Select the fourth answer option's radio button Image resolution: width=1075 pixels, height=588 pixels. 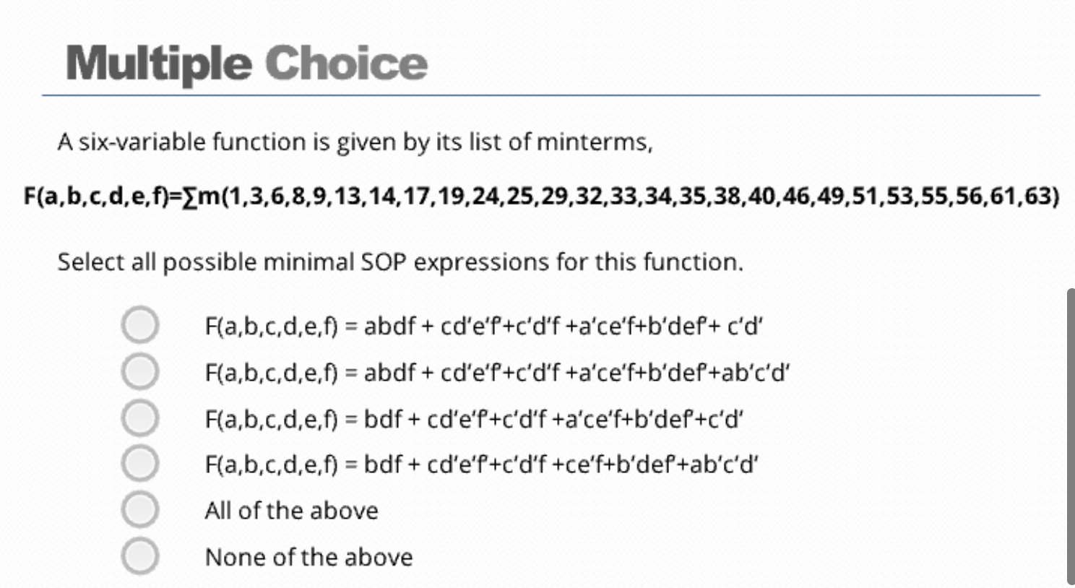click(x=139, y=464)
